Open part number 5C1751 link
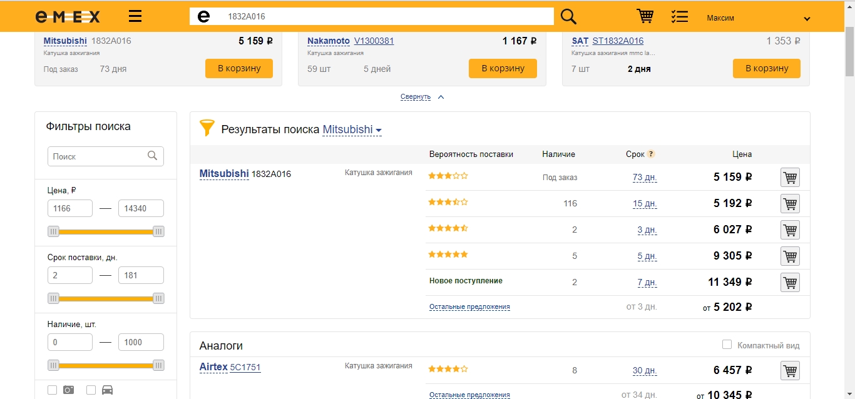The image size is (855, 399). point(245,367)
